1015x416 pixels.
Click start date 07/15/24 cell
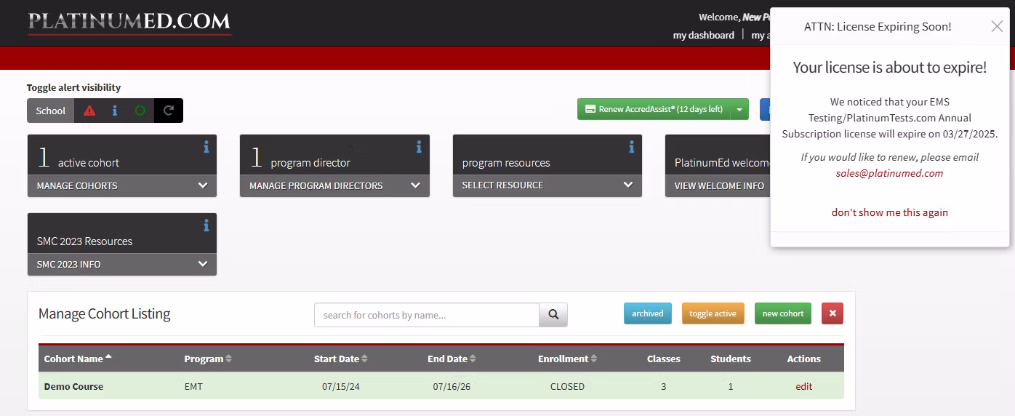[x=341, y=386]
